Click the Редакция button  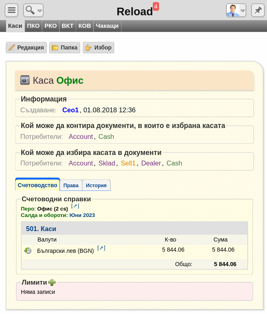coord(26,48)
